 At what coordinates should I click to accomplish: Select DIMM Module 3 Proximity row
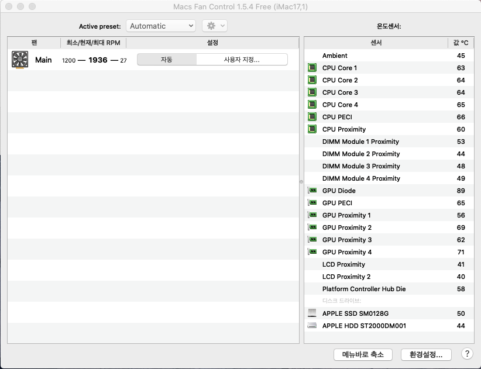[389, 166]
